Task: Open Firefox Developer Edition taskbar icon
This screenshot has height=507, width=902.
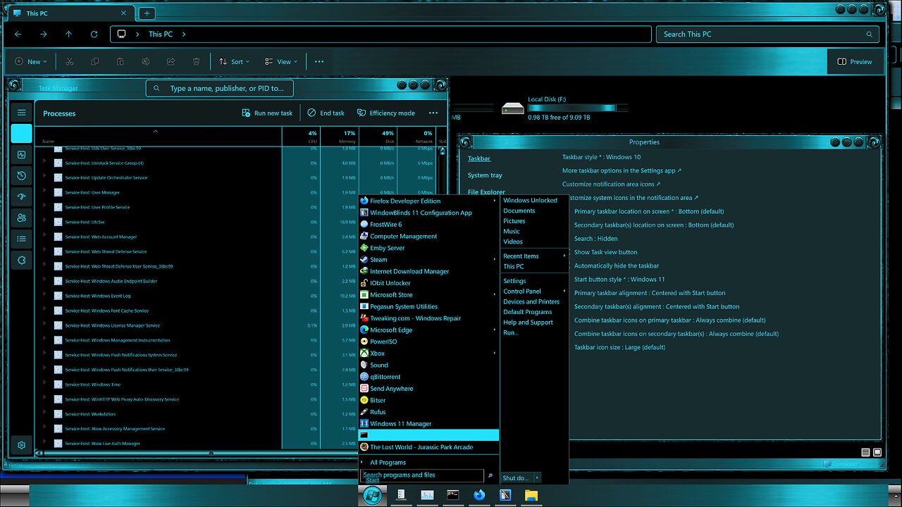Action: (x=479, y=495)
